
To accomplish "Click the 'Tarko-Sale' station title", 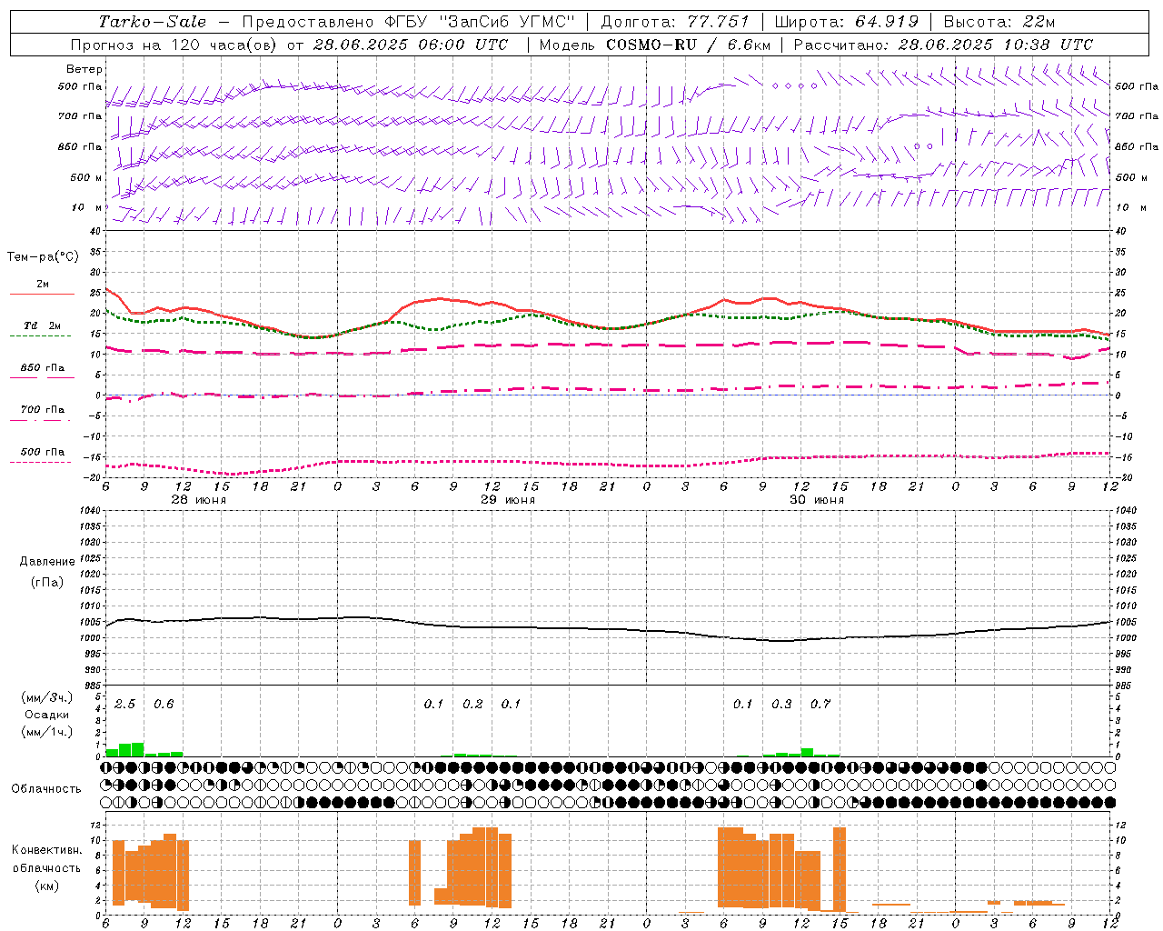I will [153, 22].
